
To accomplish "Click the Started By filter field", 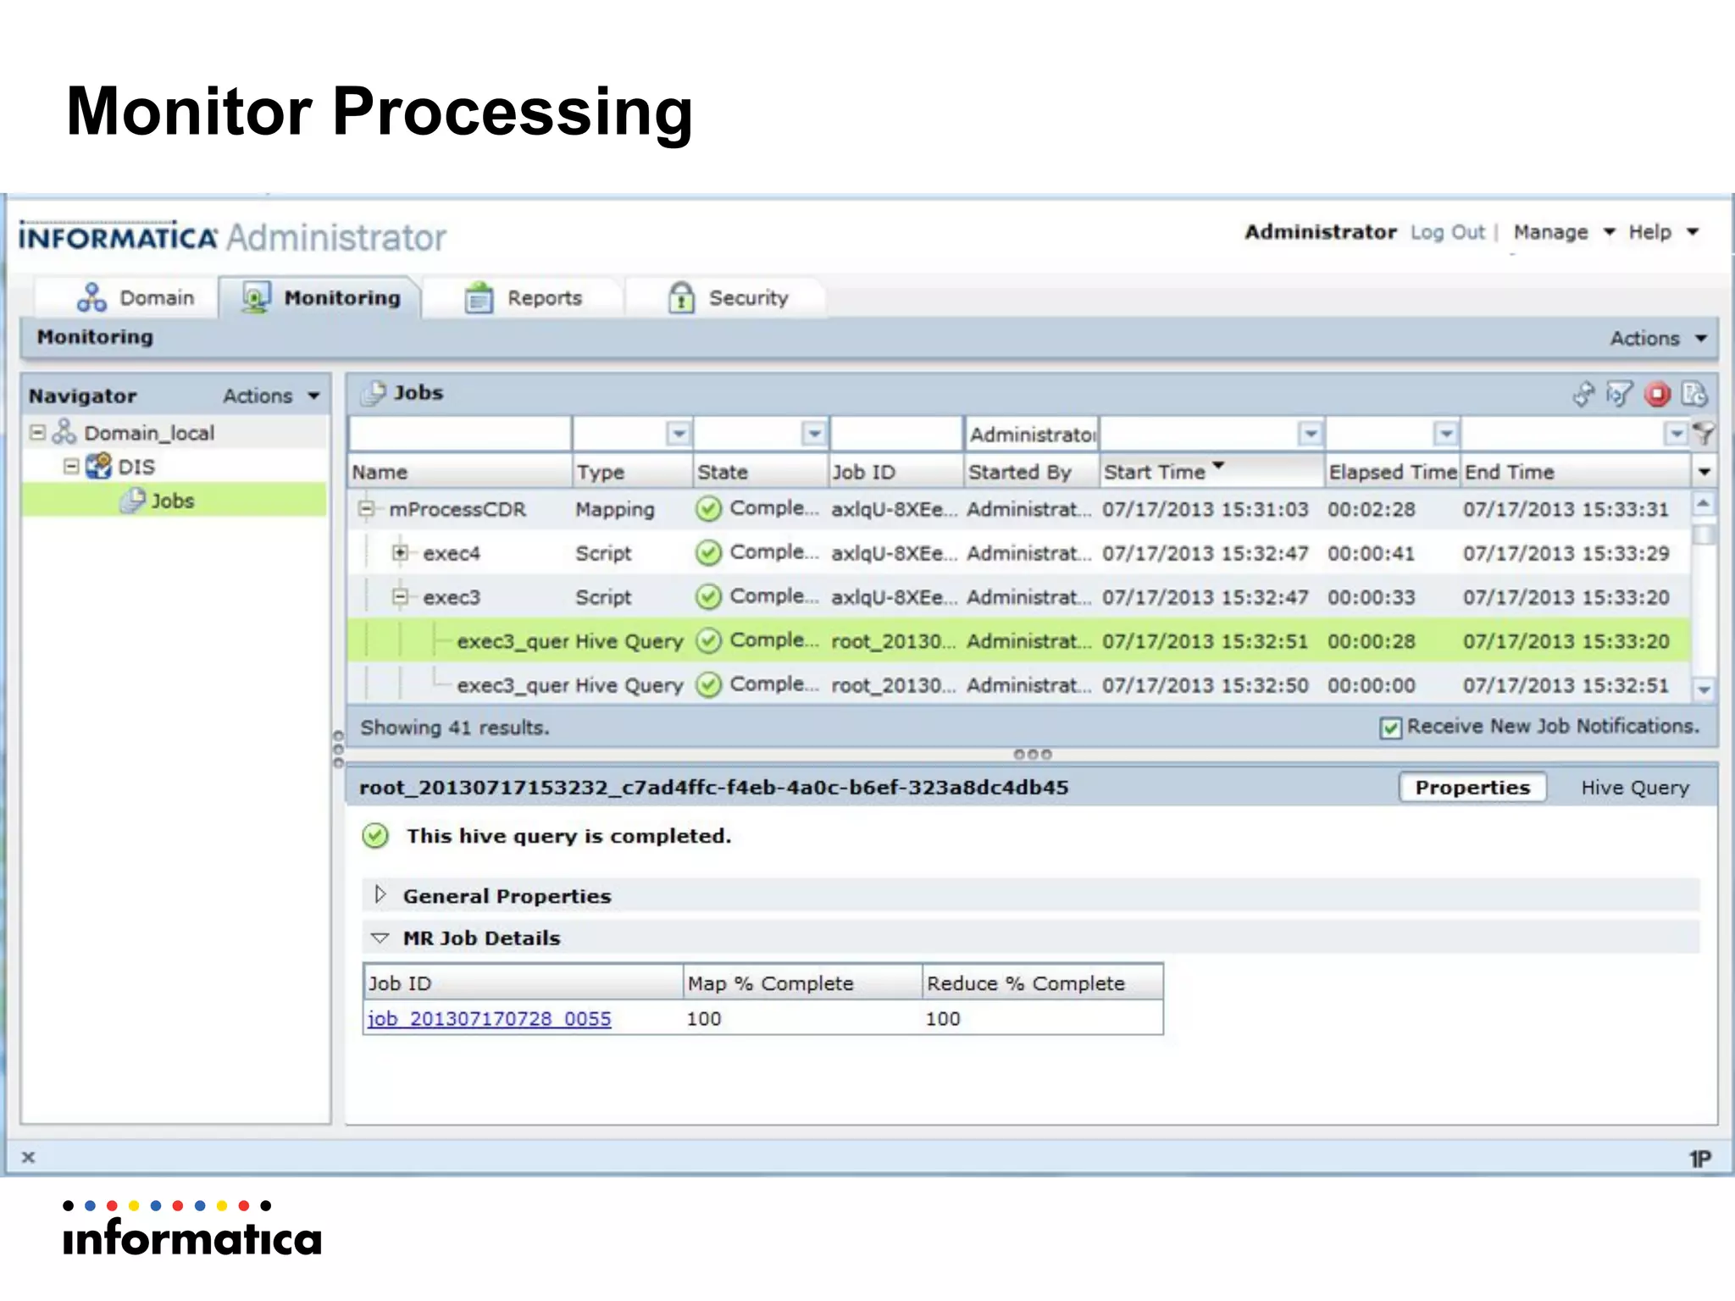I will click(x=1032, y=435).
